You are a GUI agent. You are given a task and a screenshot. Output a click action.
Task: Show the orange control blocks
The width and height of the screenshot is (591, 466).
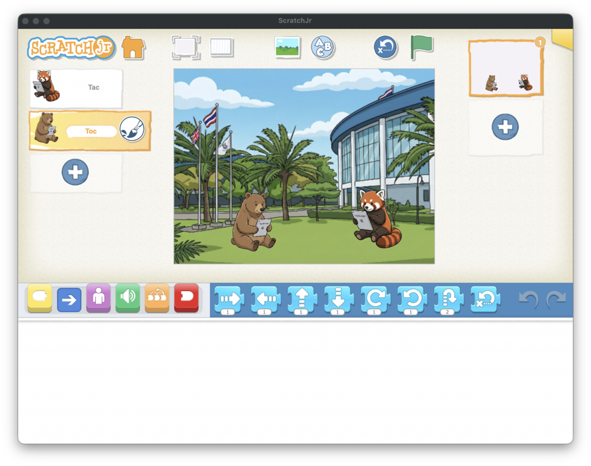(x=157, y=299)
